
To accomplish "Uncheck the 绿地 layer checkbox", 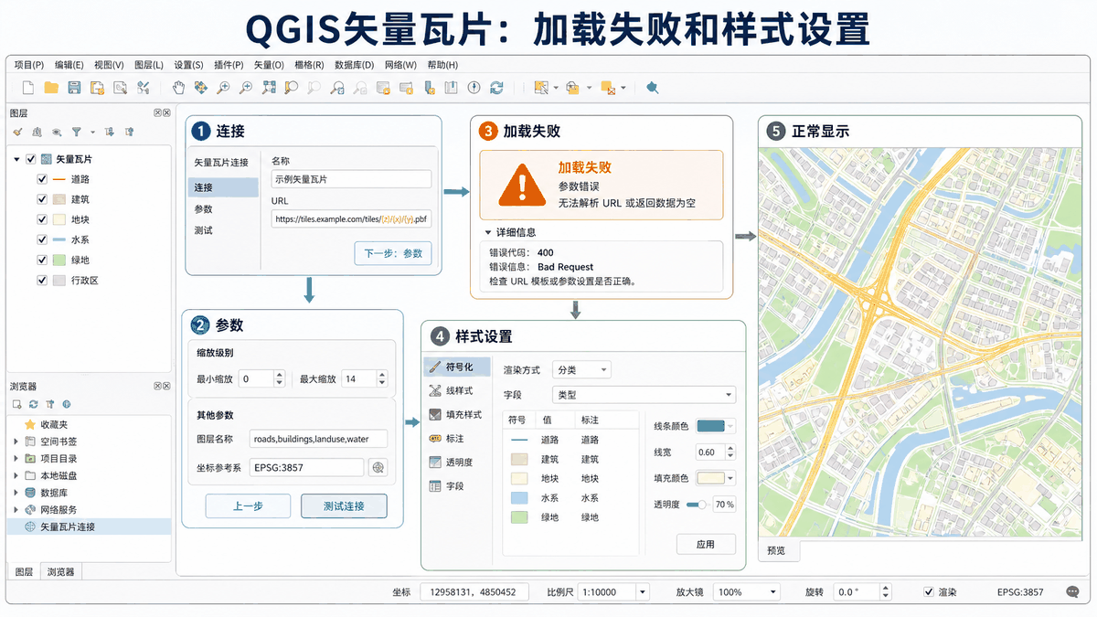I will (x=42, y=261).
